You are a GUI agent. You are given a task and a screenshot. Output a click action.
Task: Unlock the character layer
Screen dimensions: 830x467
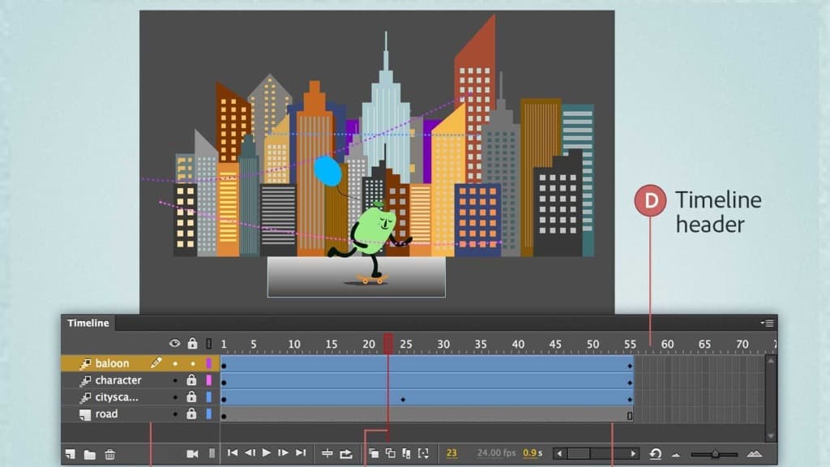point(191,380)
